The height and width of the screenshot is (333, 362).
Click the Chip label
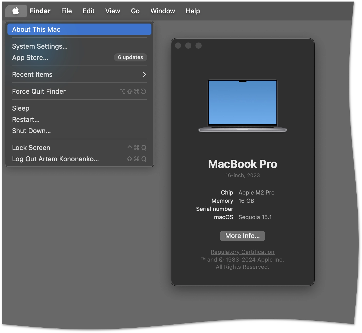point(227,192)
